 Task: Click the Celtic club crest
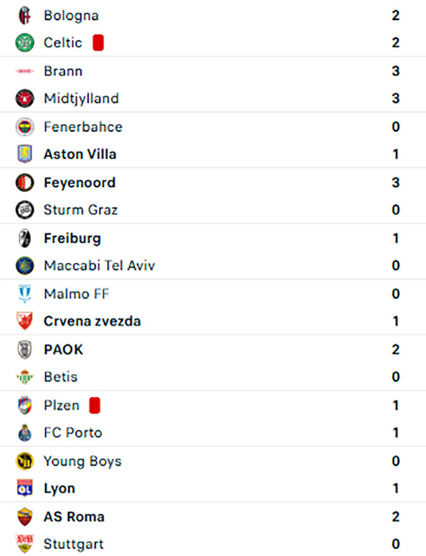(x=24, y=43)
